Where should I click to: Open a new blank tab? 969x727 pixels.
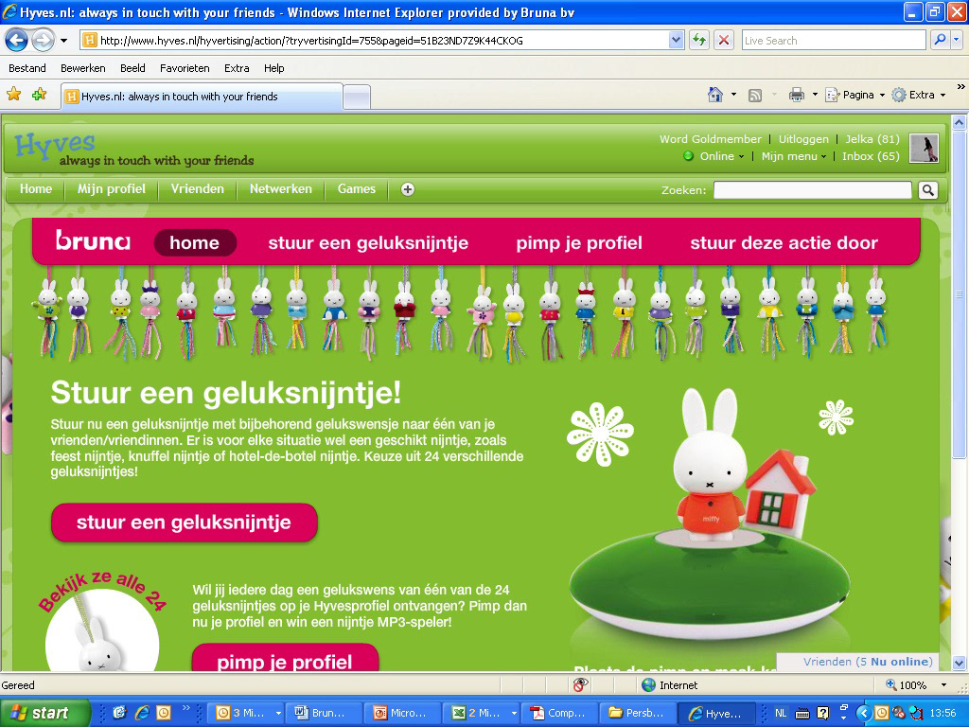[x=357, y=98]
